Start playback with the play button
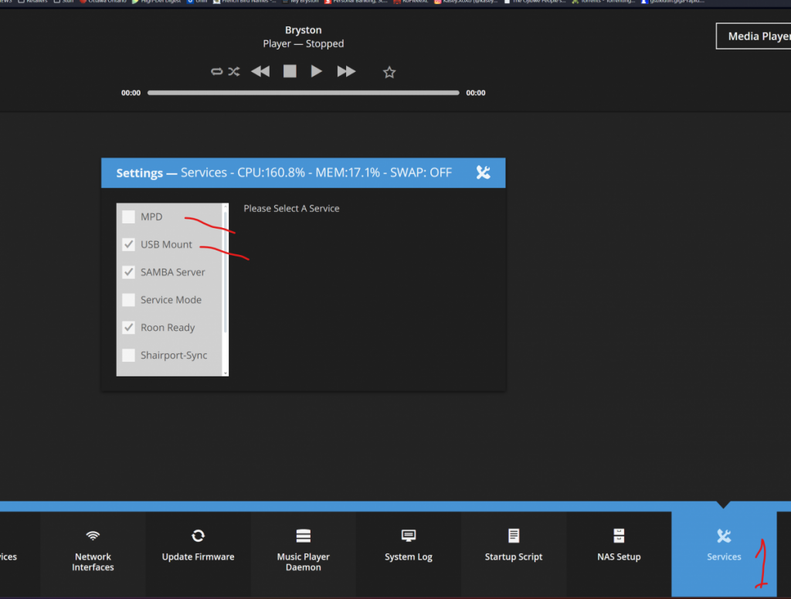The height and width of the screenshot is (599, 791). point(316,71)
